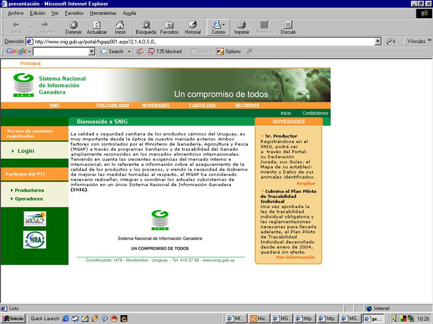Click the AutoFill toolbar button
The image size is (433, 324).
202,51
